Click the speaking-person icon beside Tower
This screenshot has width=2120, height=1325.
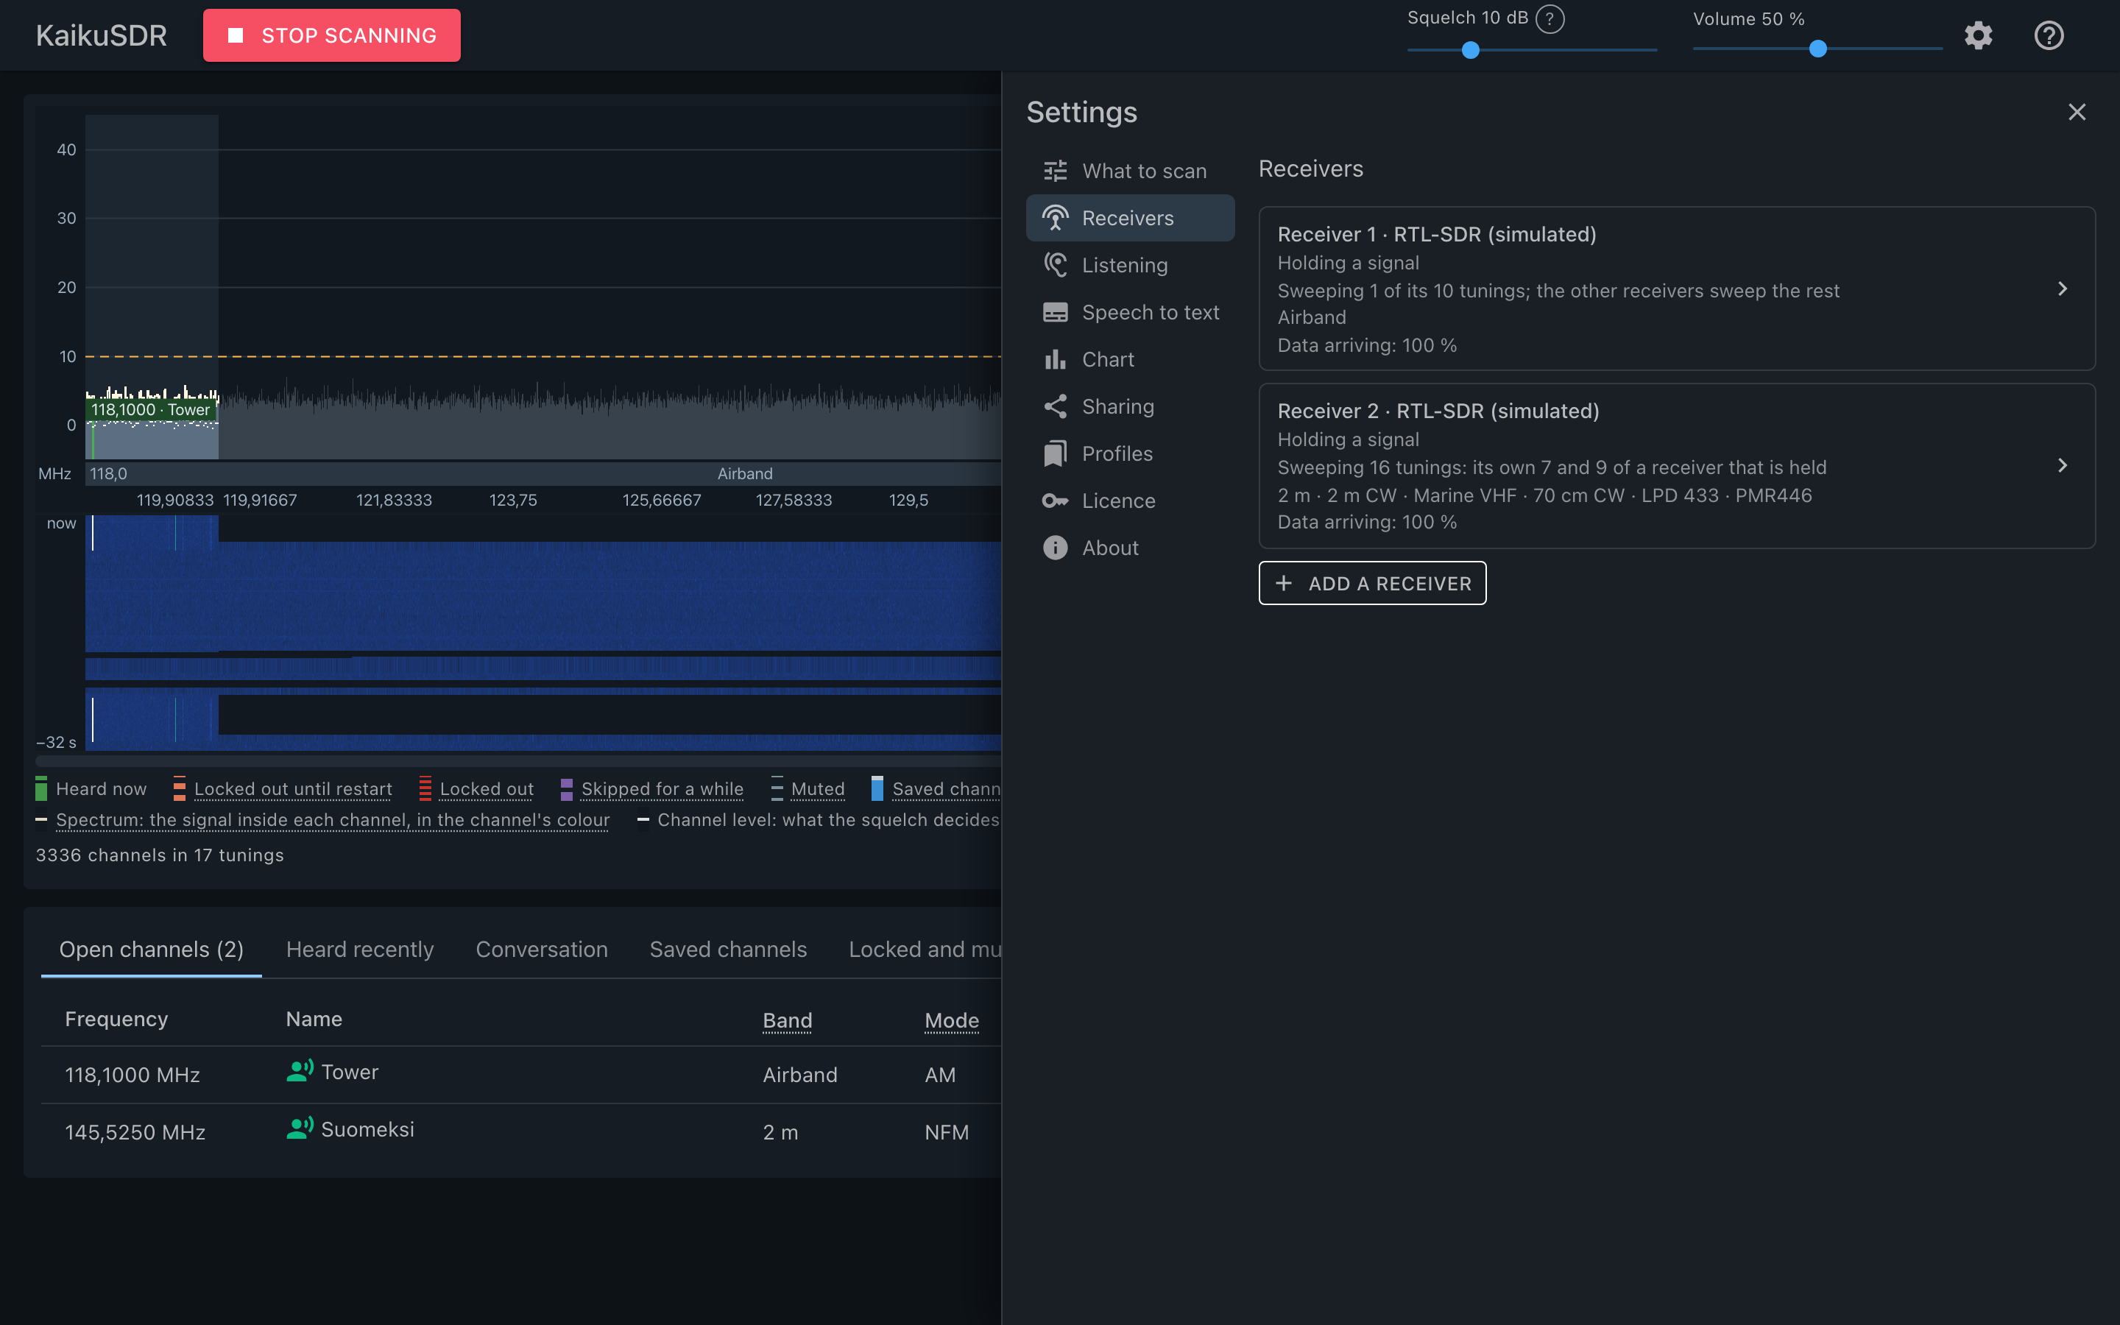[x=300, y=1071]
